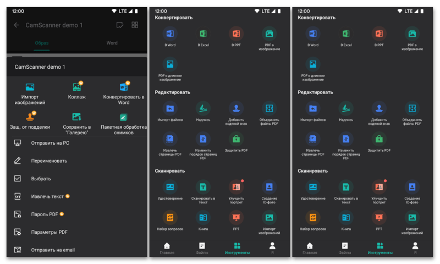Open the Я profile tab in right screen
The height and width of the screenshot is (264, 440).
click(x=415, y=248)
